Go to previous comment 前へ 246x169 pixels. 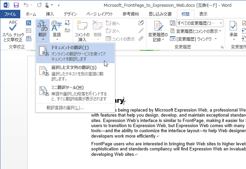pyautogui.click(x=113, y=23)
